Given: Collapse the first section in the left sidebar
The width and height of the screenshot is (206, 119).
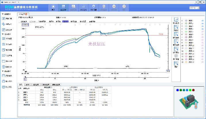Looking at the screenshot, I should tap(2, 13).
